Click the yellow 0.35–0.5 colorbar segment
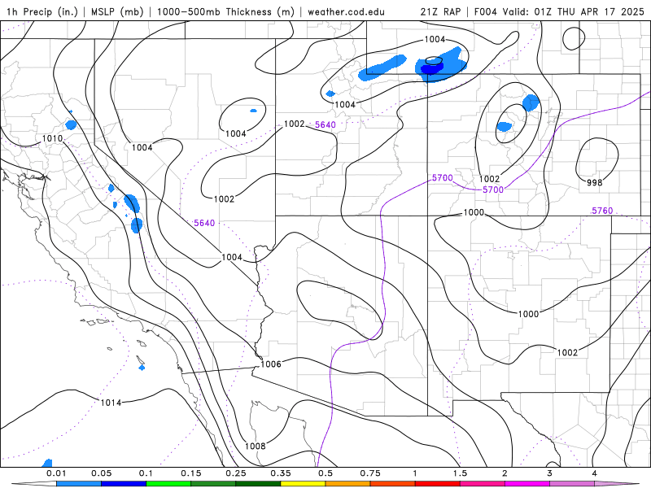Viewport: 651px width, 488px height. 303,484
